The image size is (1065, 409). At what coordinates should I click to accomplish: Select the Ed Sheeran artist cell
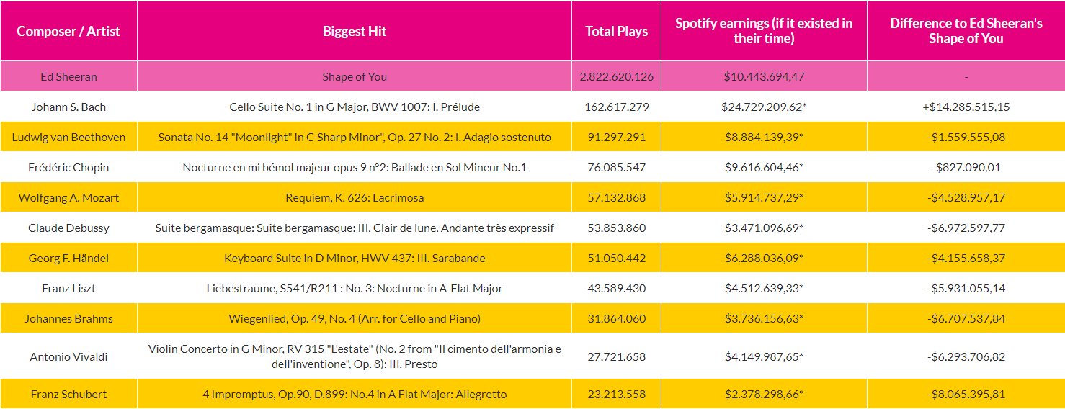coord(68,76)
